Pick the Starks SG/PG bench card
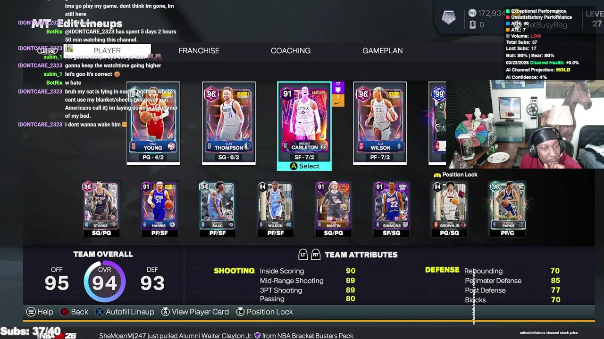Screen dimensions: 604x339 click(101, 209)
